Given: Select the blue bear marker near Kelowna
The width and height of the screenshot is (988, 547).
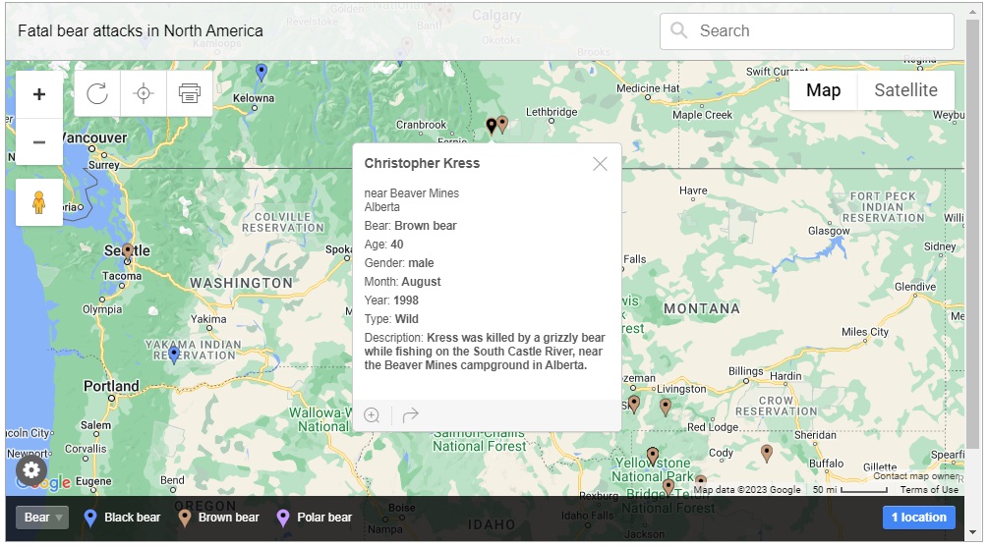Looking at the screenshot, I should (262, 72).
